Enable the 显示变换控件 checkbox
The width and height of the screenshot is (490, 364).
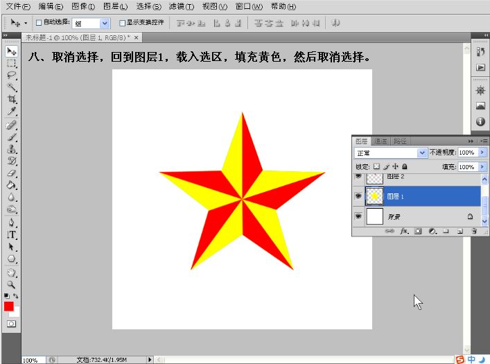point(122,23)
